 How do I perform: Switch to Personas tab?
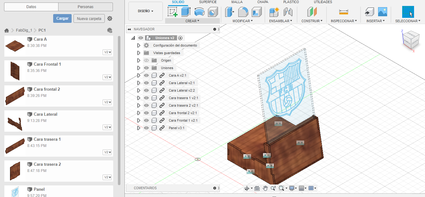tap(85, 7)
